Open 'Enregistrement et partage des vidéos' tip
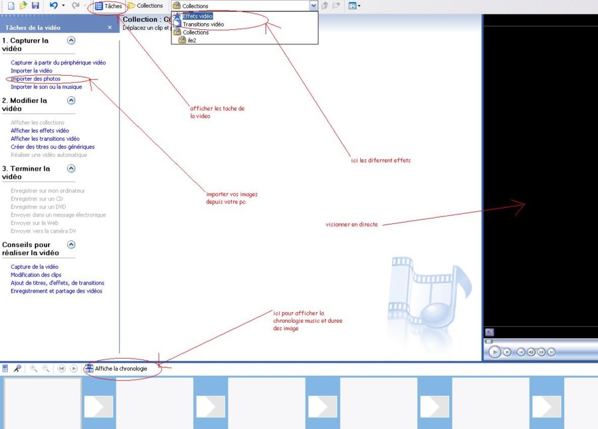The height and width of the screenshot is (429, 598). click(x=56, y=291)
